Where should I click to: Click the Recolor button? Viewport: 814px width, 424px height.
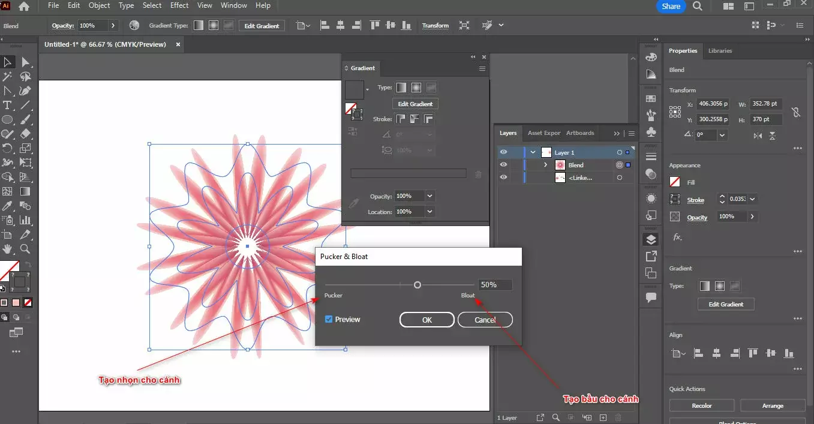tap(702, 406)
